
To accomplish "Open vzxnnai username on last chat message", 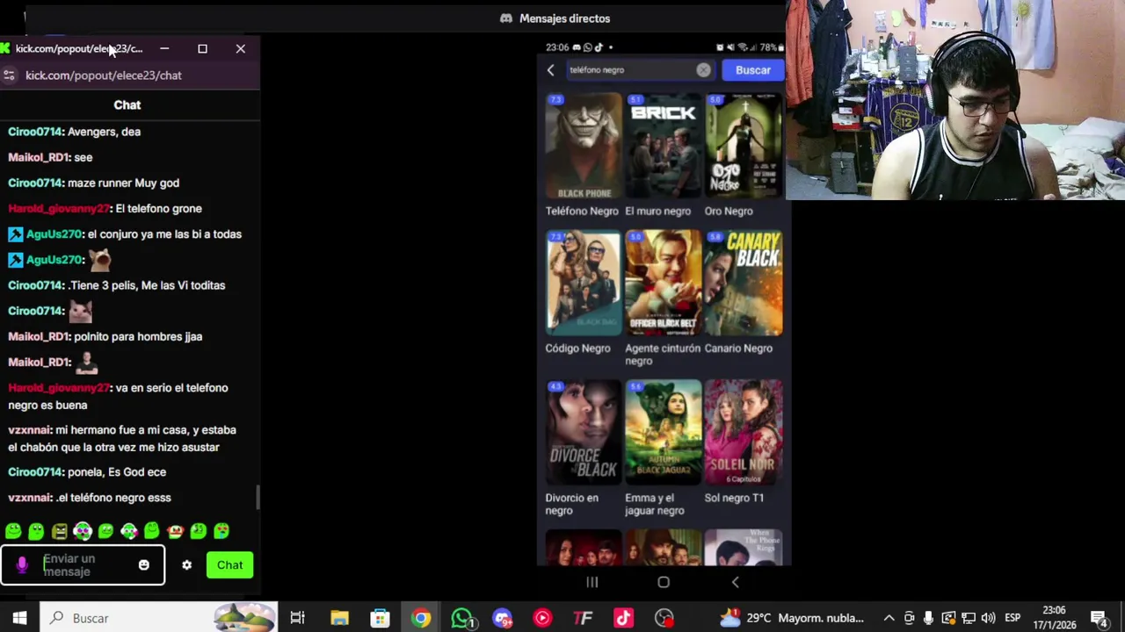I will coord(30,498).
